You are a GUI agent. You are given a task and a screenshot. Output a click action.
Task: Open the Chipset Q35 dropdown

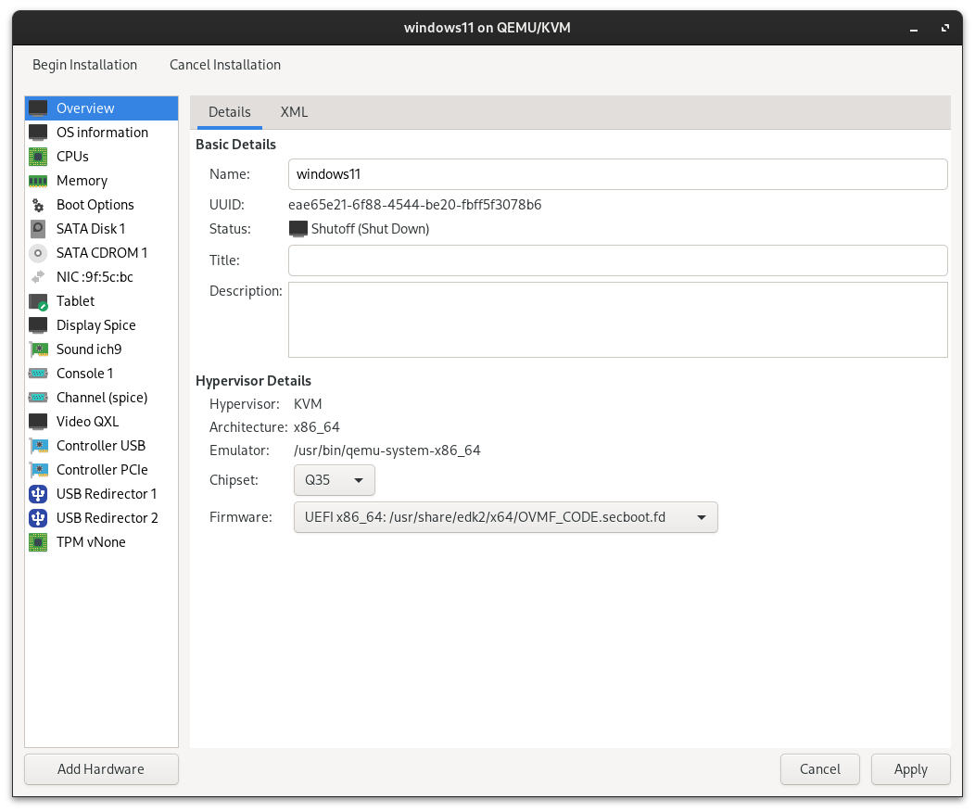click(x=334, y=480)
